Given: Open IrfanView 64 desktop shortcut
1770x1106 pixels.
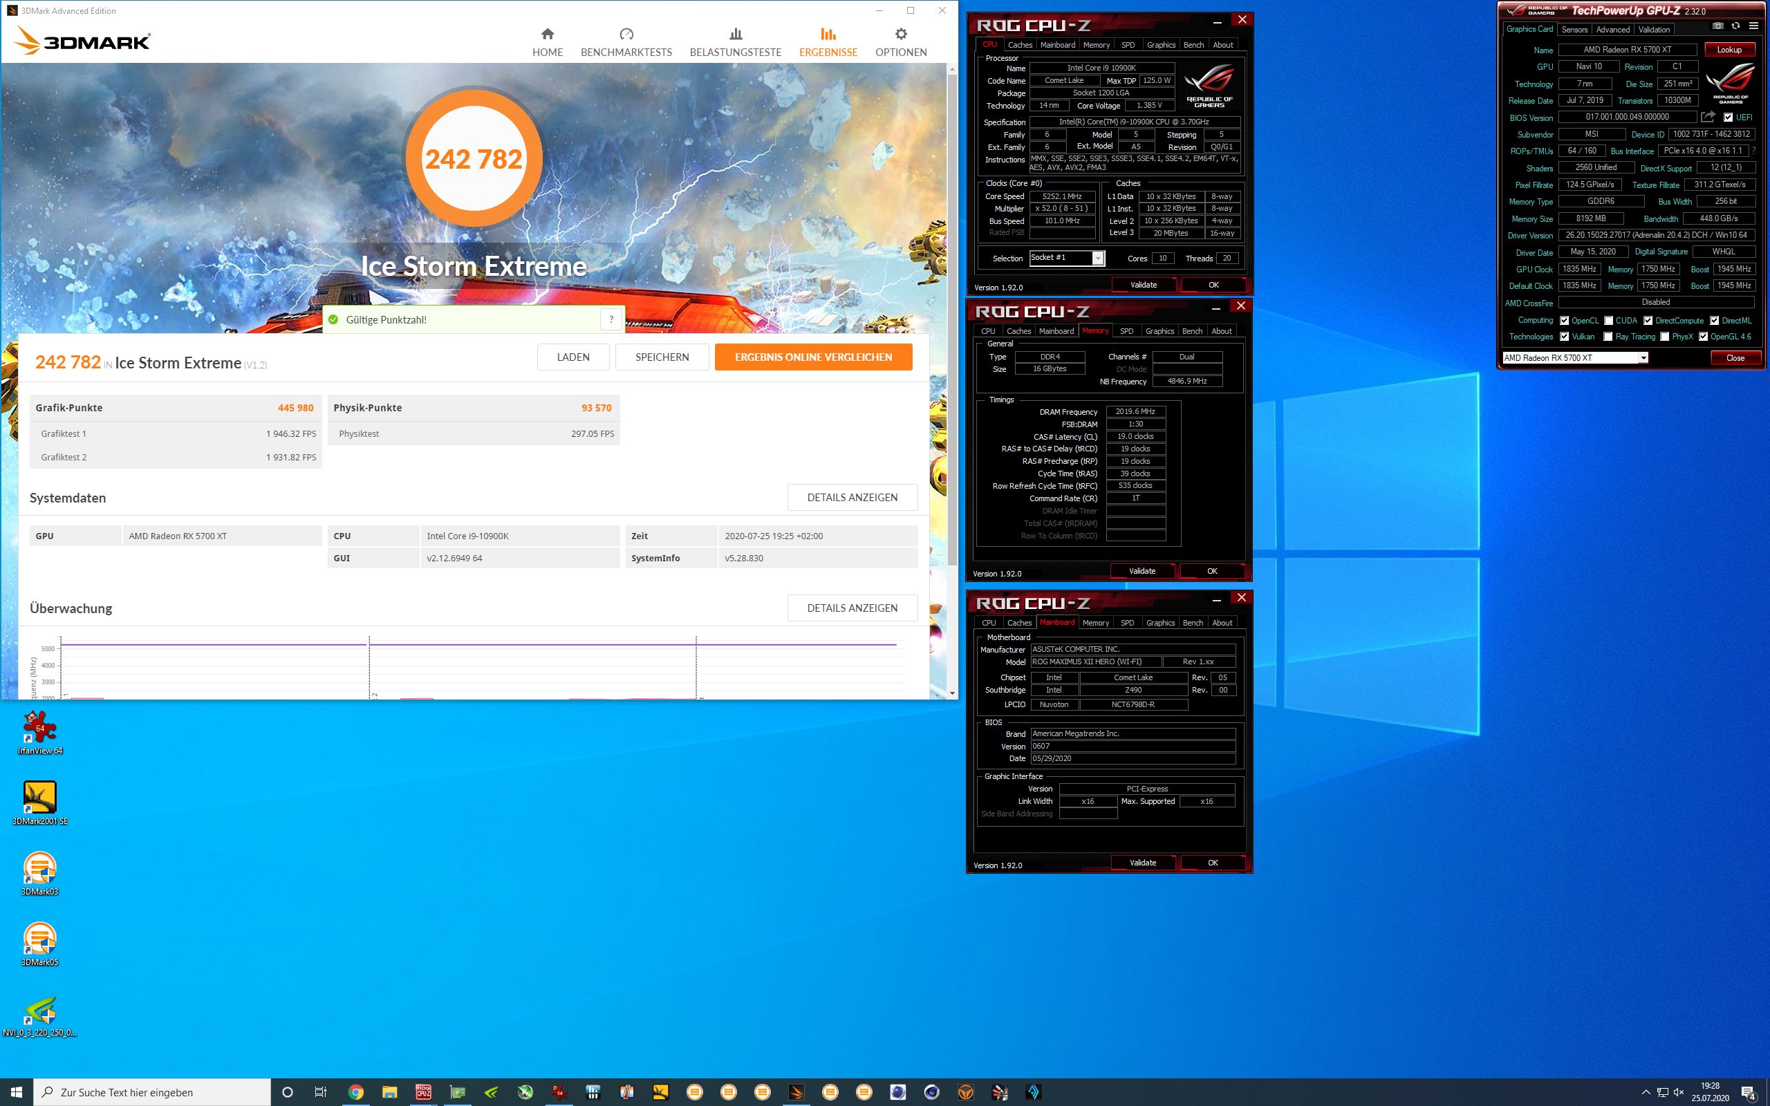Looking at the screenshot, I should pos(39,732).
